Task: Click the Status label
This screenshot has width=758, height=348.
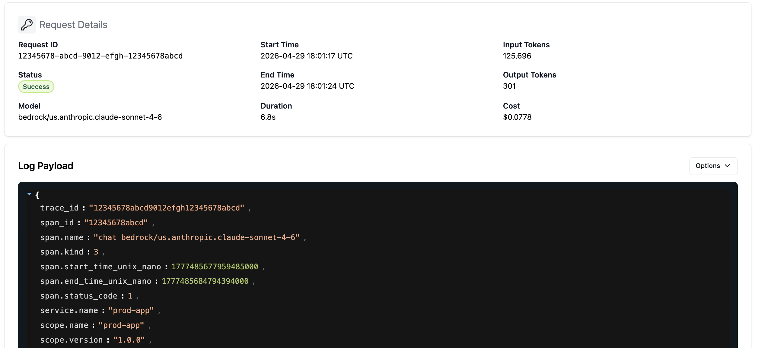Action: tap(30, 75)
